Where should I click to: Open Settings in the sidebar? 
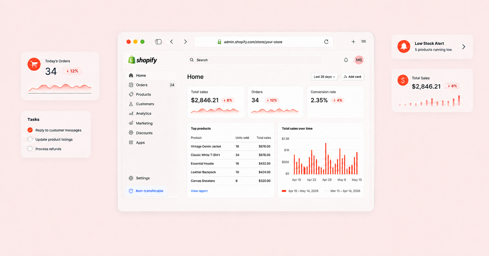[x=151, y=178]
